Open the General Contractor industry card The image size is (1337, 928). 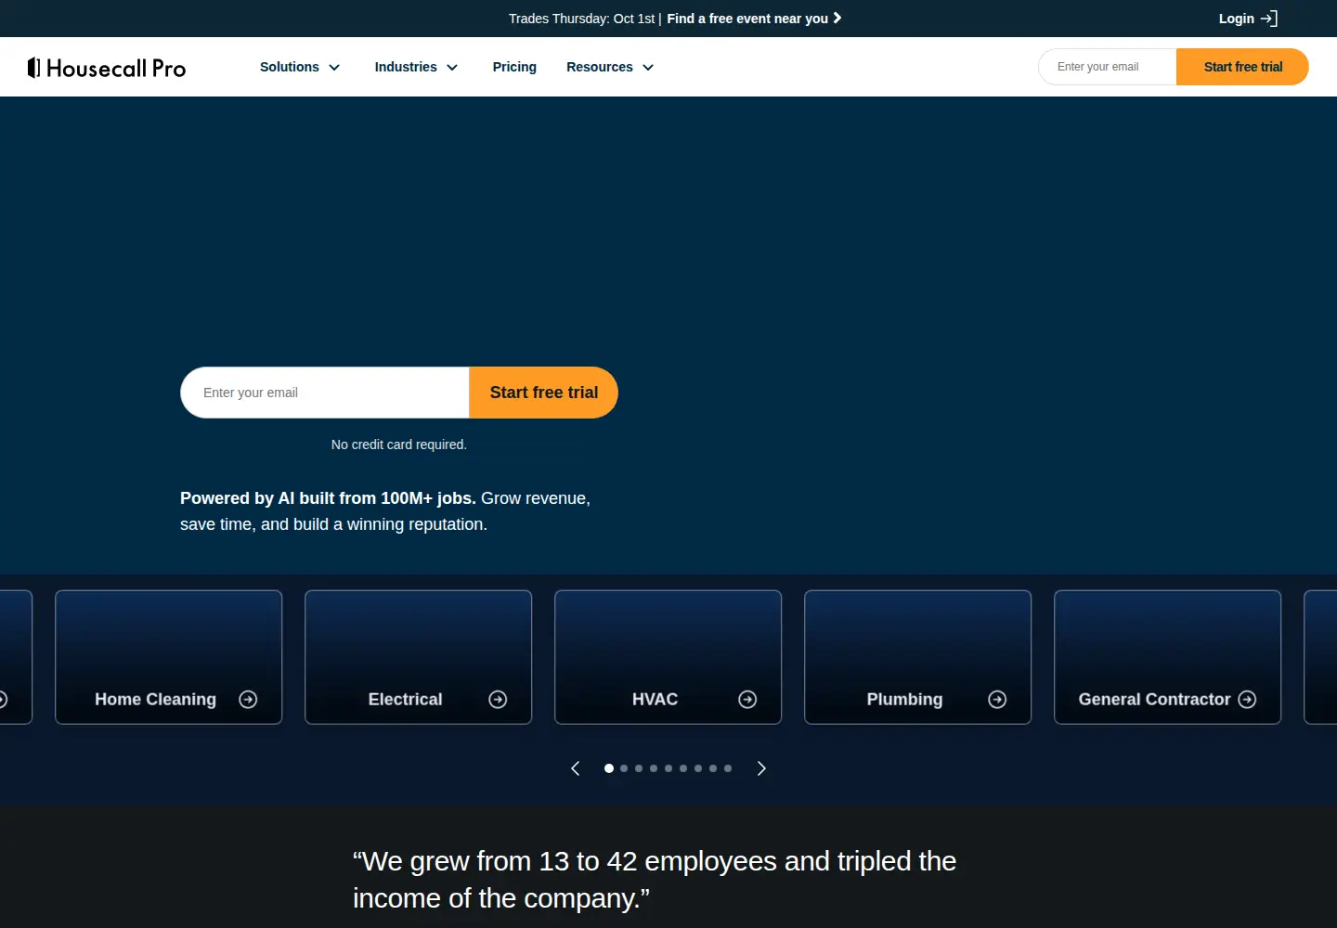tap(1168, 657)
